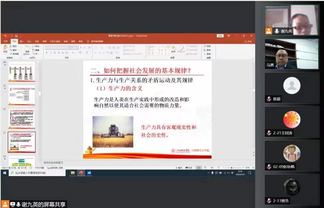This screenshot has height=208, width=324.
Task: Click 02-09彭协枫 participant avatar
Action: click(292, 153)
